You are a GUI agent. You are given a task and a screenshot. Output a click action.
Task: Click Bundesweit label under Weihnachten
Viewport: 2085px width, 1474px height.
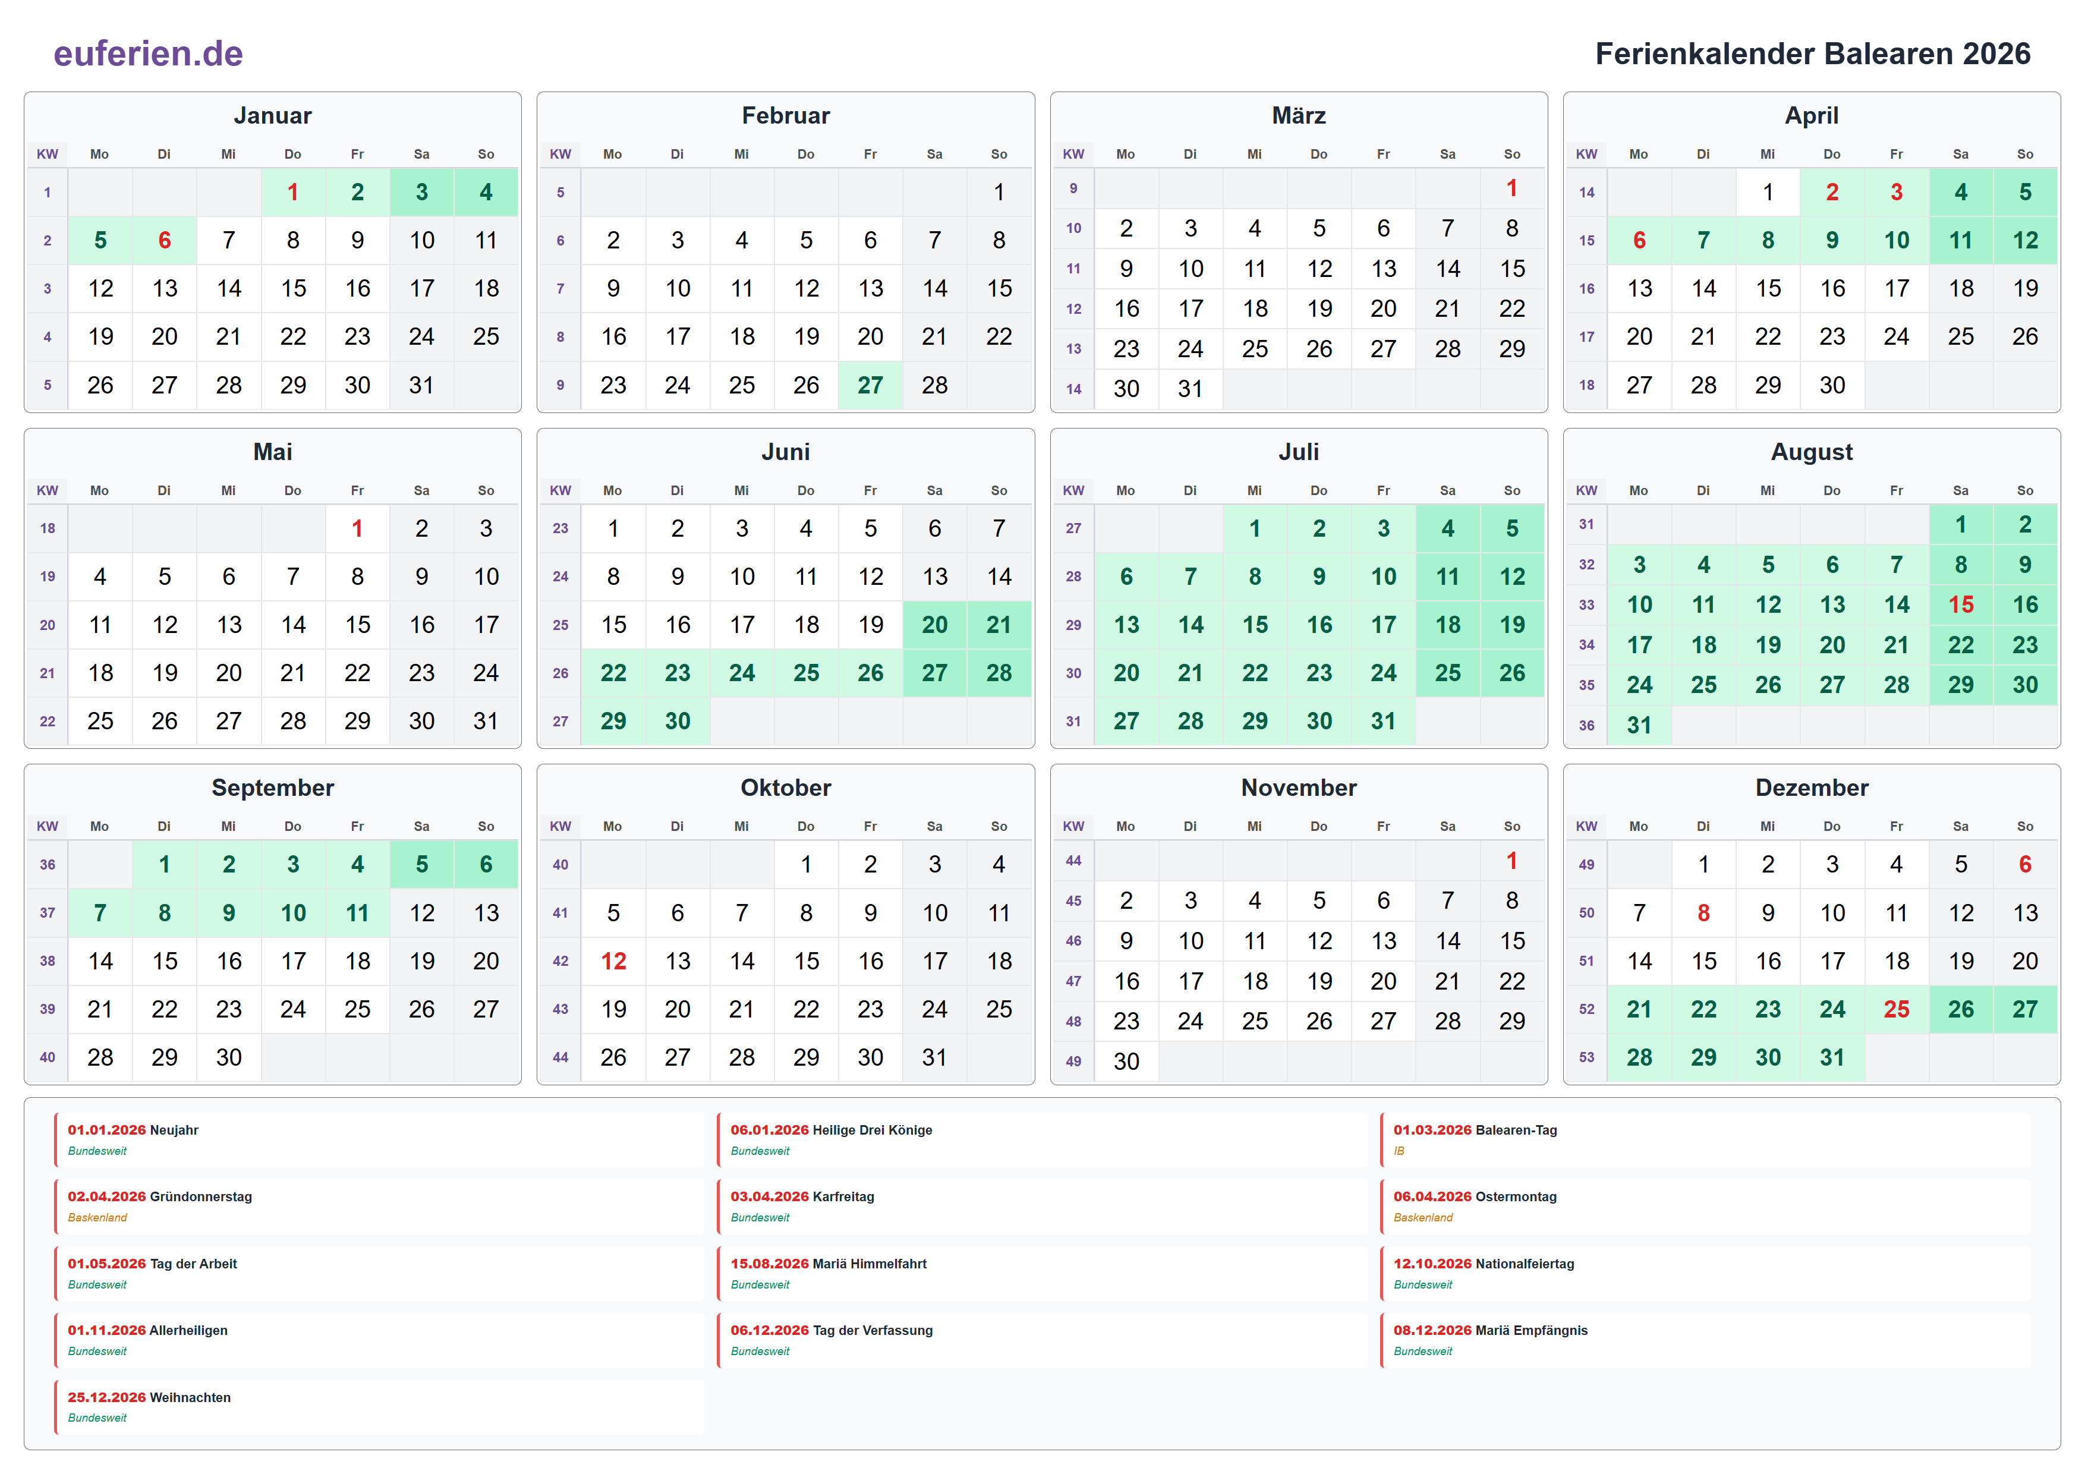97,1418
